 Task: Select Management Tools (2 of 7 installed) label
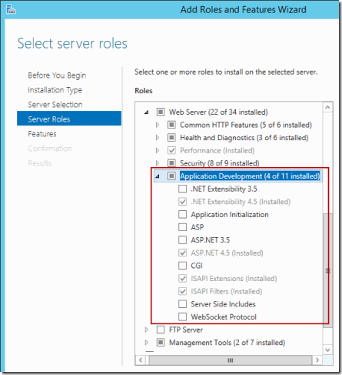227,343
